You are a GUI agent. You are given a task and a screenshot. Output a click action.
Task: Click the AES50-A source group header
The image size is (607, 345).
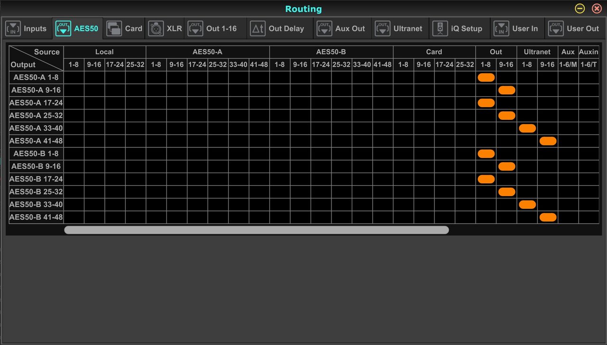(x=208, y=52)
